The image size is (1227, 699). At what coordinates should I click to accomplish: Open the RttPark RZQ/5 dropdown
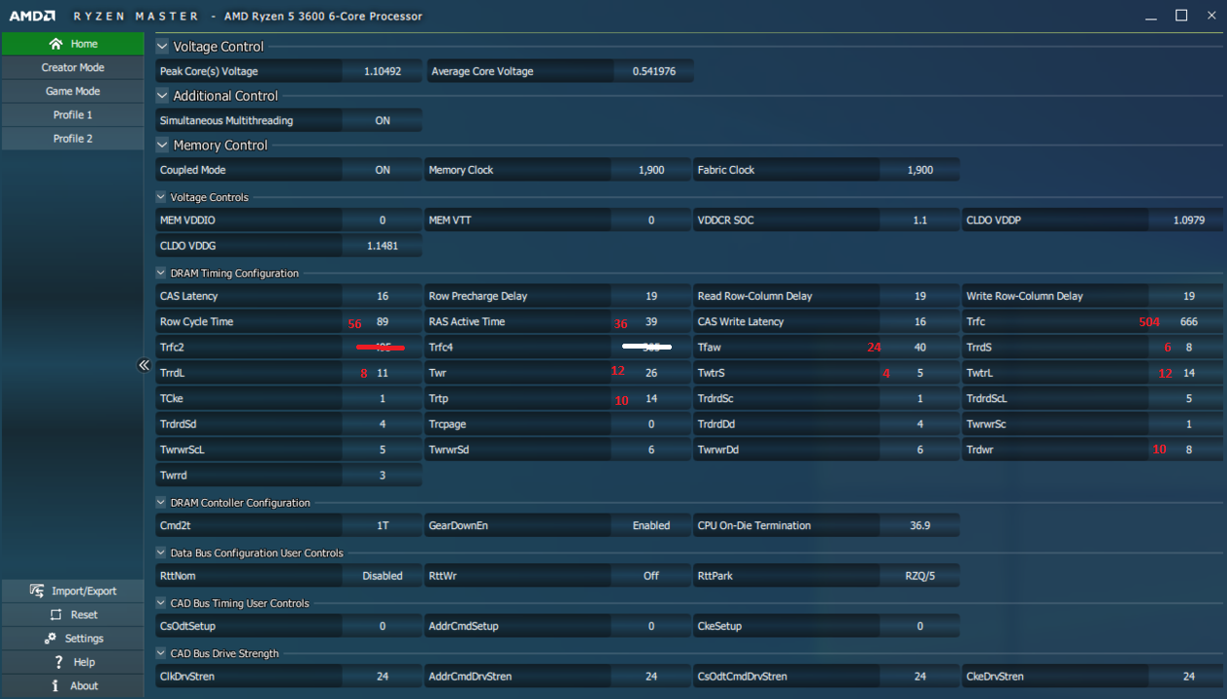click(x=920, y=576)
